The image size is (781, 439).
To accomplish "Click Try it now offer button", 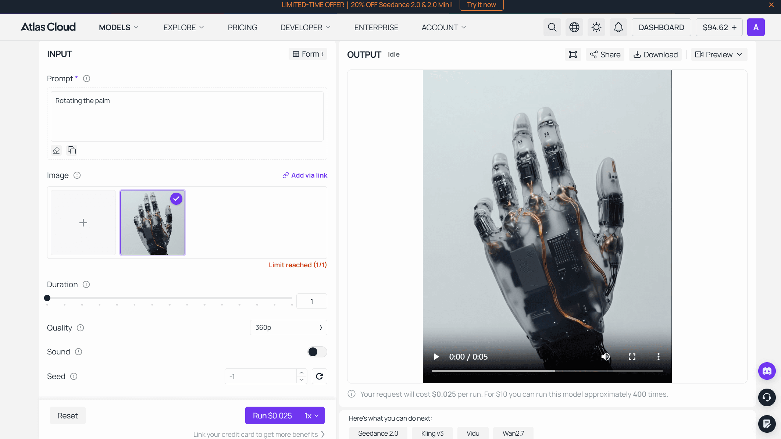I will tap(481, 5).
